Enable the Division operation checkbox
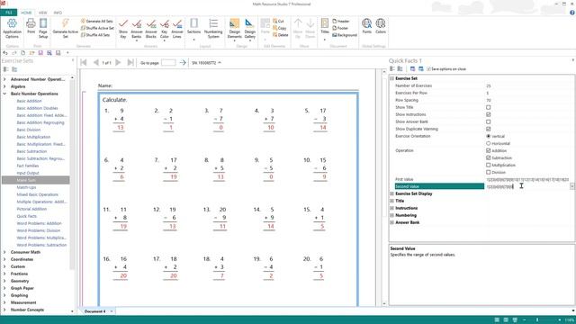The image size is (576, 324). tap(488, 172)
